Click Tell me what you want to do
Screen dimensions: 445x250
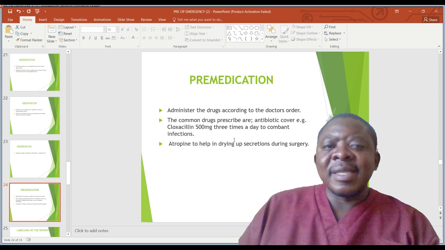tap(197, 20)
